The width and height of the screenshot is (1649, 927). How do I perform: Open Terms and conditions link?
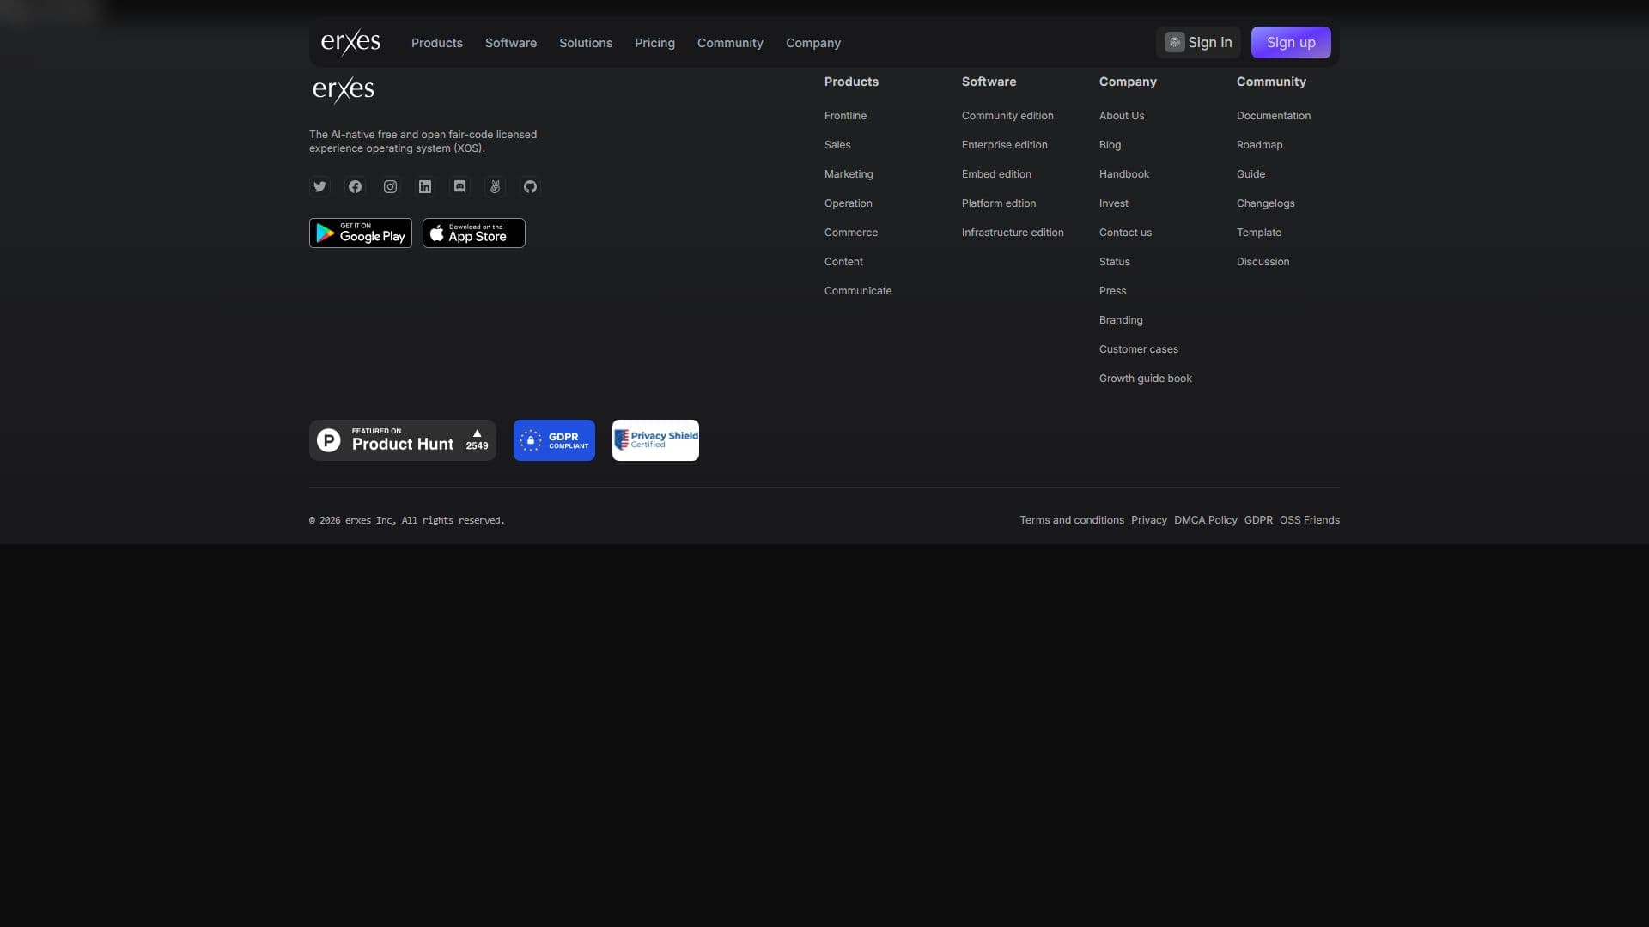(1072, 520)
